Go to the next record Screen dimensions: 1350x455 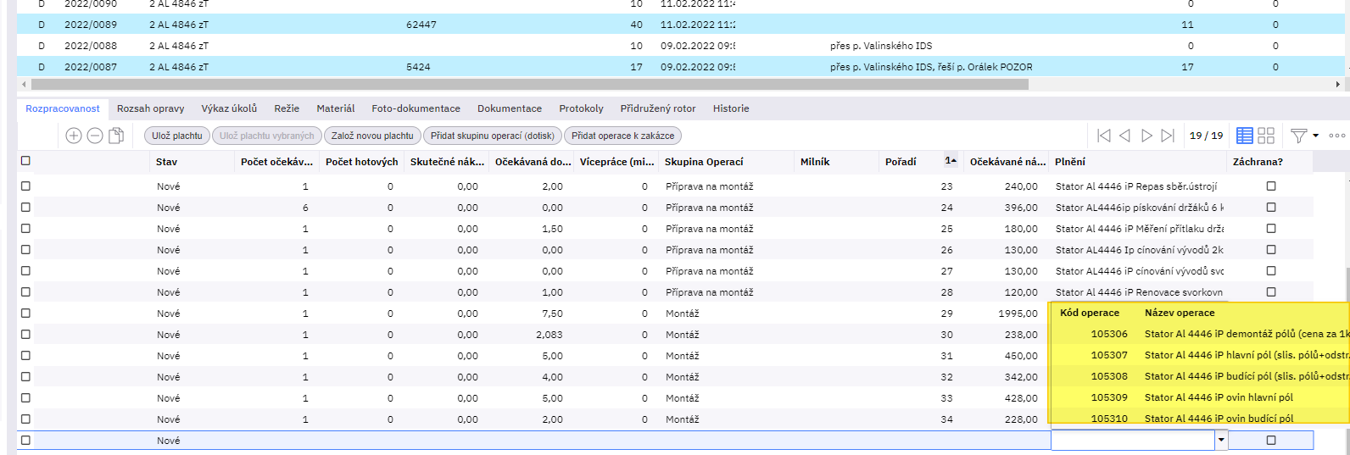coord(1146,136)
